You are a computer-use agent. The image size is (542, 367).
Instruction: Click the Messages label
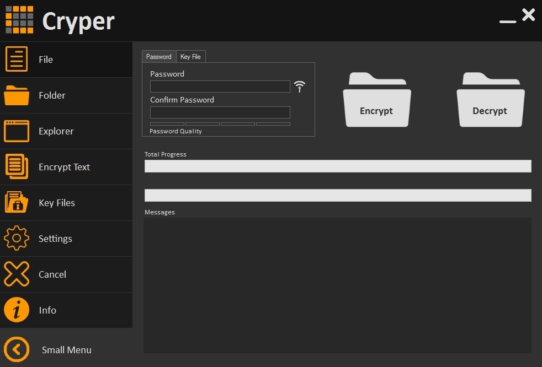(160, 212)
